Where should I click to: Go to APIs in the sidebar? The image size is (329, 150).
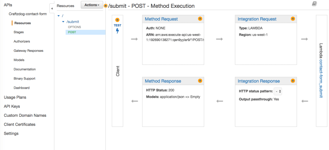pyautogui.click(x=8, y=5)
